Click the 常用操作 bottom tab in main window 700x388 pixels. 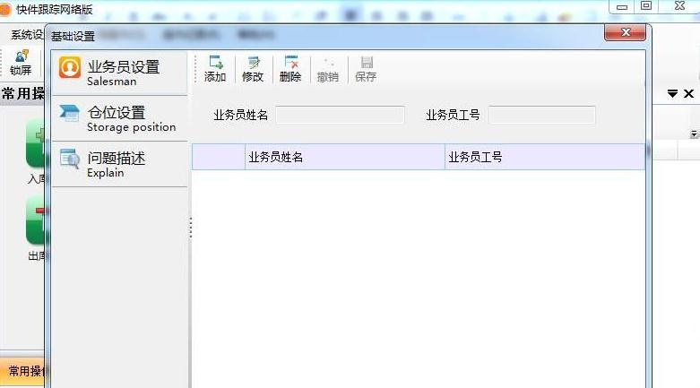(22, 371)
